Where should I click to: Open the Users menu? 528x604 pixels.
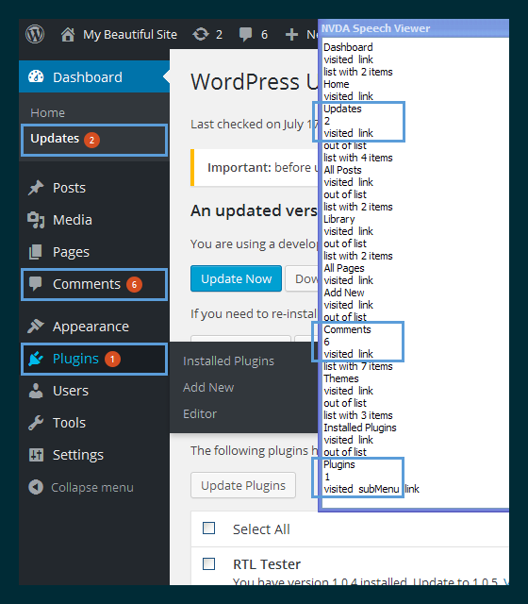coord(71,391)
